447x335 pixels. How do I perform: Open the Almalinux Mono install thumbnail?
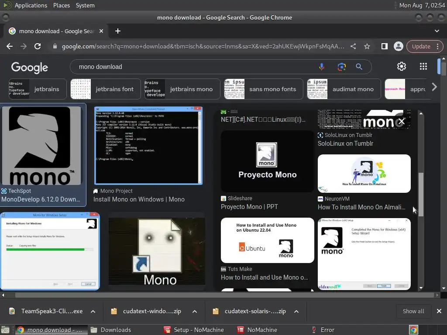[364, 174]
